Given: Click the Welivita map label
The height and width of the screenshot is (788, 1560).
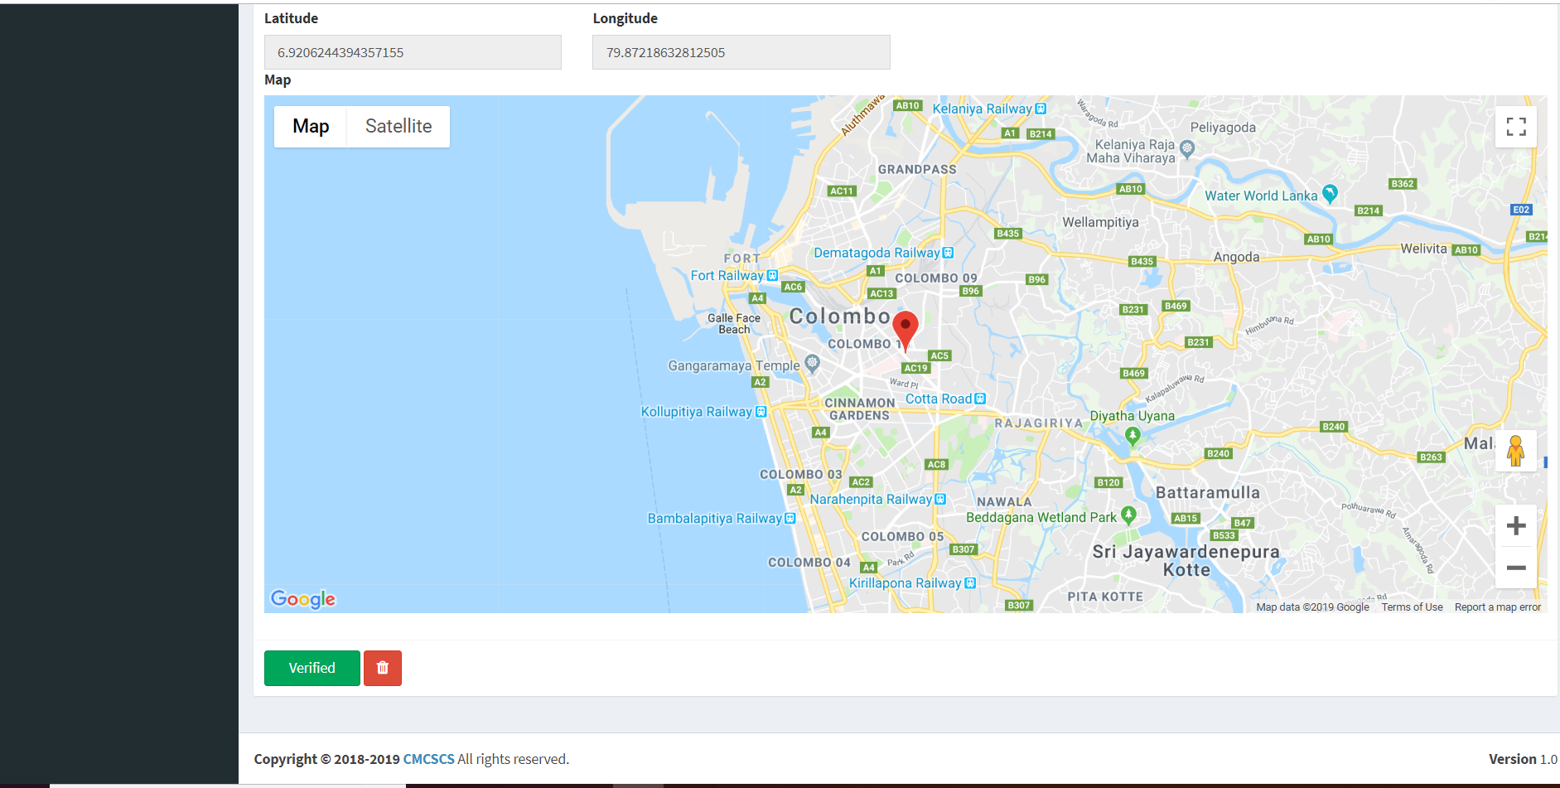Looking at the screenshot, I should (x=1423, y=249).
